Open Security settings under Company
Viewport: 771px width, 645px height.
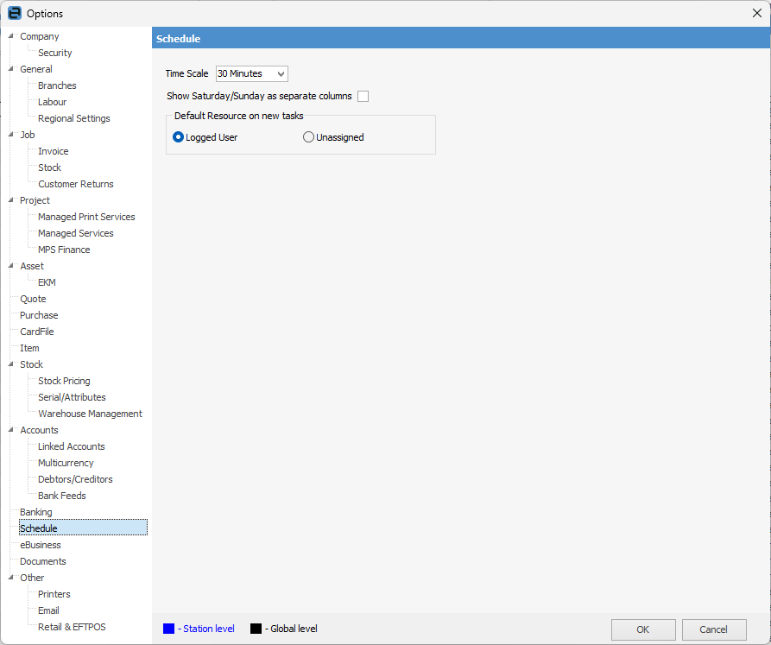(54, 53)
